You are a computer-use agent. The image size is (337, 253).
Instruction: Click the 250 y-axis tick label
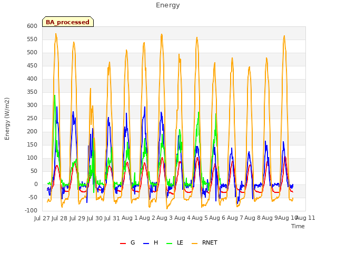pyautogui.click(x=32, y=118)
